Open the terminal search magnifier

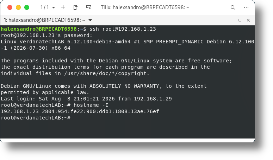click(233, 7)
